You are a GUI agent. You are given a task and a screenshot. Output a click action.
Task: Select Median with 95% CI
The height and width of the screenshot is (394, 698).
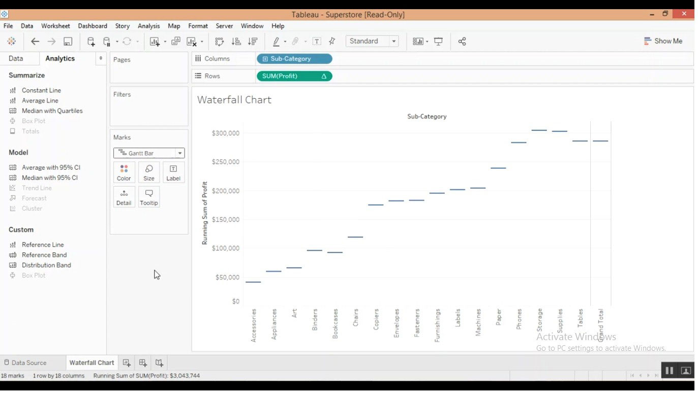click(50, 178)
